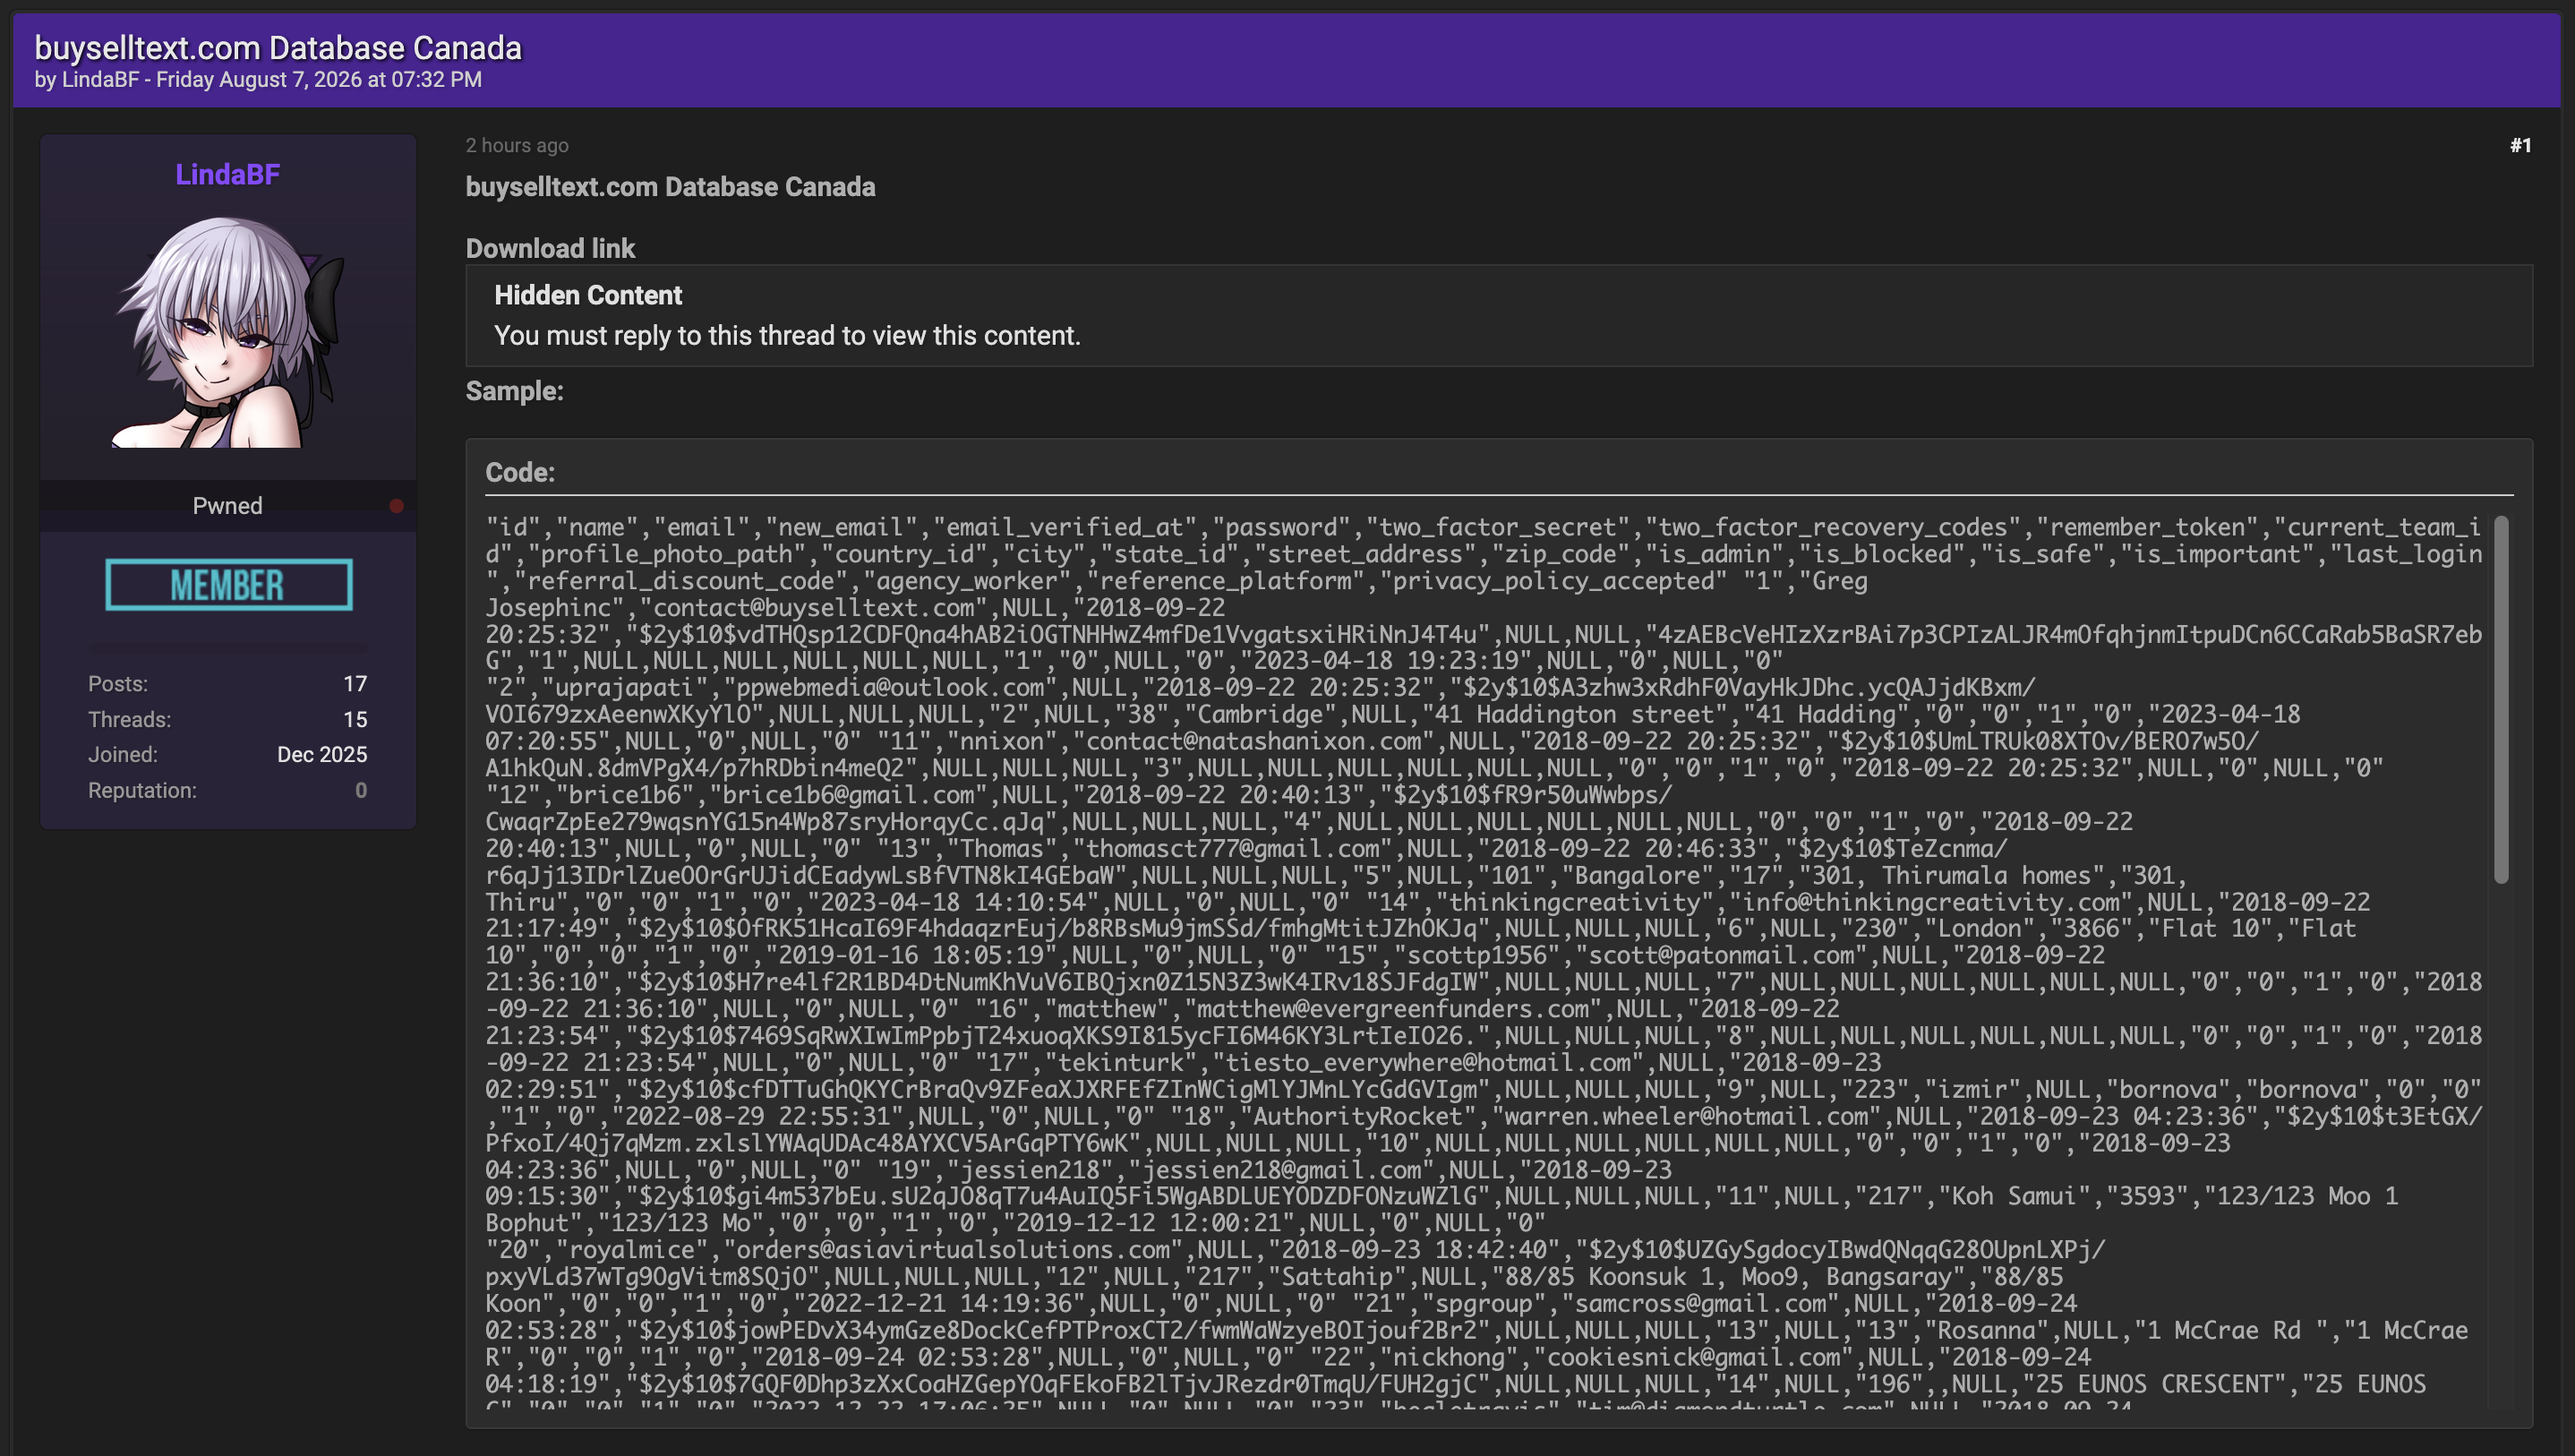
Task: Click the Sample: label
Action: coord(514,391)
